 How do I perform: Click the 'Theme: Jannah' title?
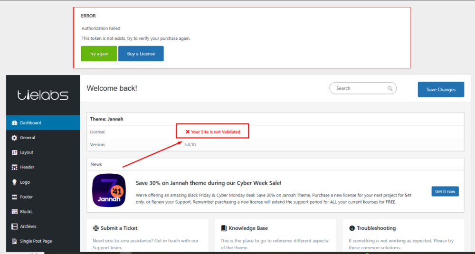(x=106, y=119)
